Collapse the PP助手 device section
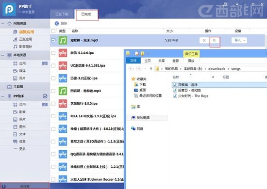This screenshot has width=267, height=189. point(2,96)
